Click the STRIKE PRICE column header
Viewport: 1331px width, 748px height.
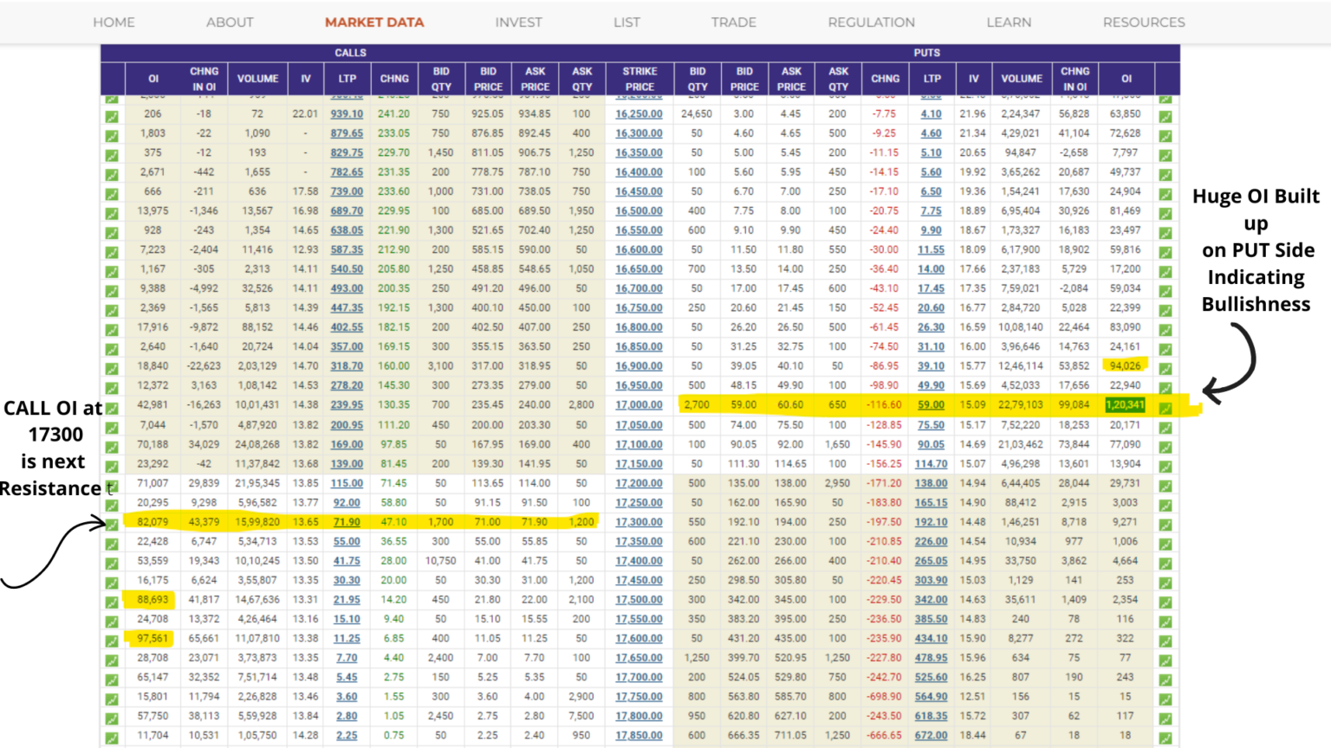640,79
